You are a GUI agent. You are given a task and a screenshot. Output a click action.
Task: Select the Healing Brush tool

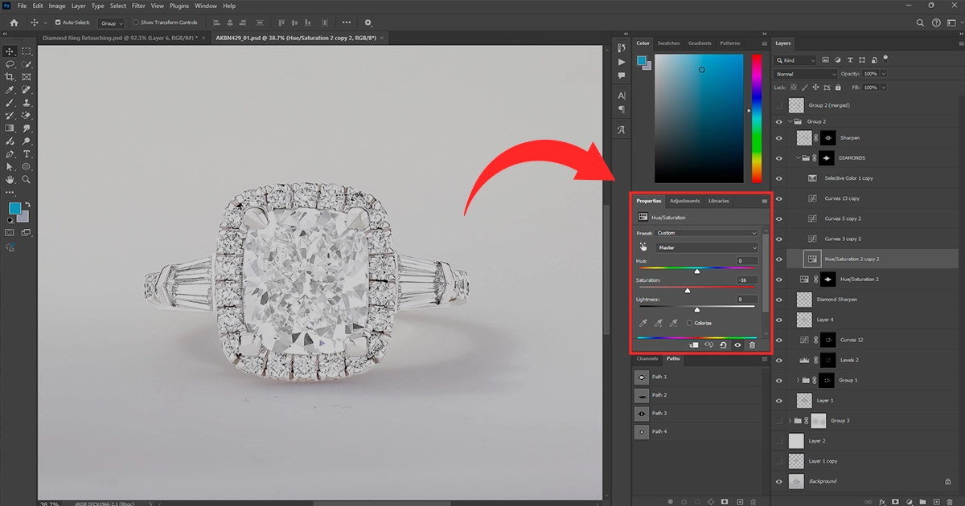(x=27, y=91)
